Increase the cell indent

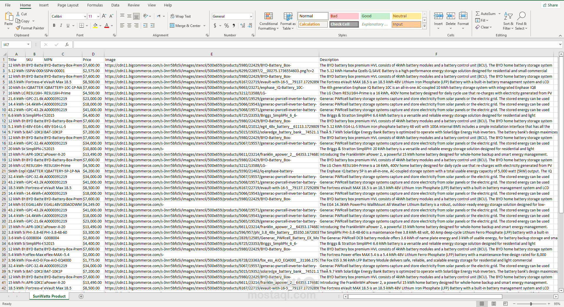click(x=153, y=26)
